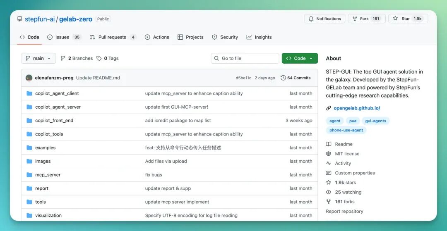Open the Issues tab

[65, 37]
